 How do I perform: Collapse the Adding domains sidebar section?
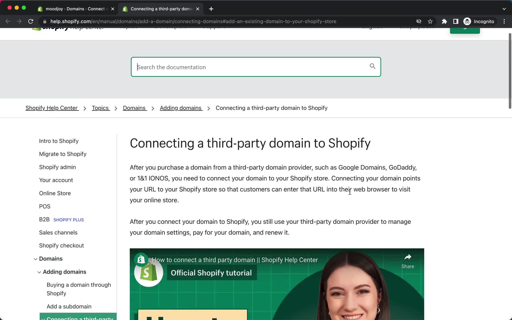39,272
